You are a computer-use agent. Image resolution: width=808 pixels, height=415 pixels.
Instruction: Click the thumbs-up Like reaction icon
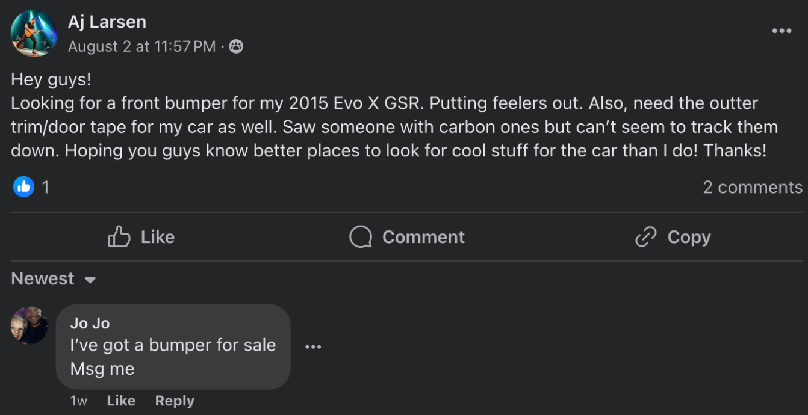(23, 186)
